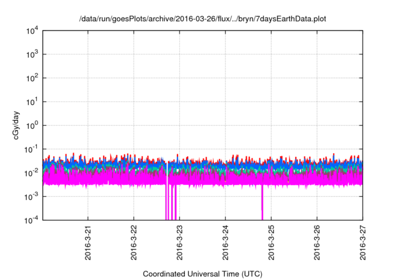Click the magenta data dropout near 2016-3-25

(262, 202)
